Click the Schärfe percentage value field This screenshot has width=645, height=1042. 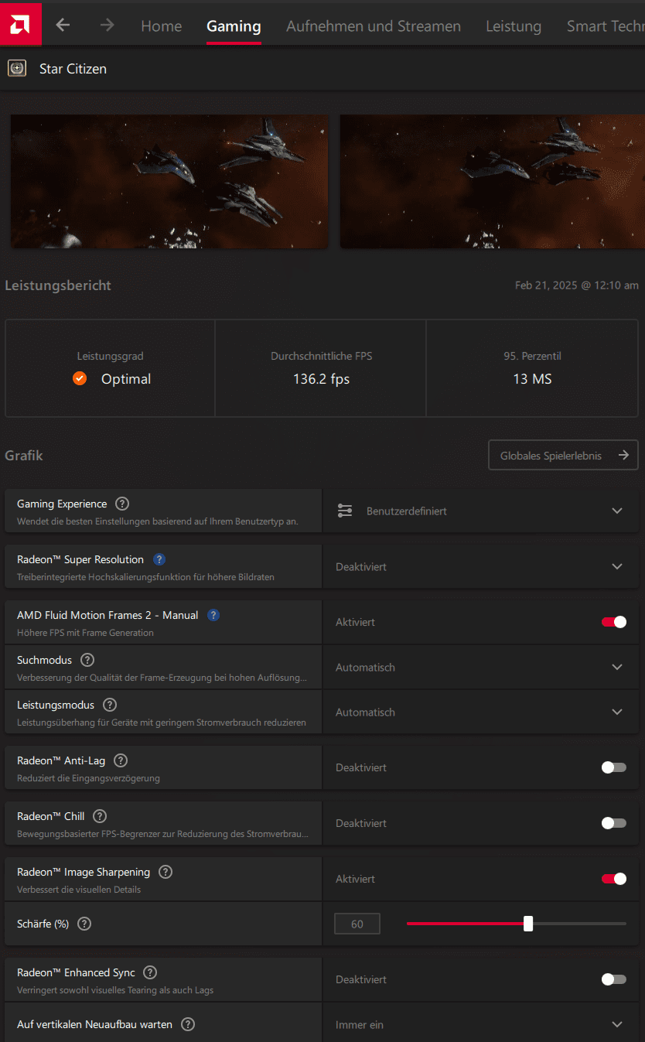(x=357, y=924)
